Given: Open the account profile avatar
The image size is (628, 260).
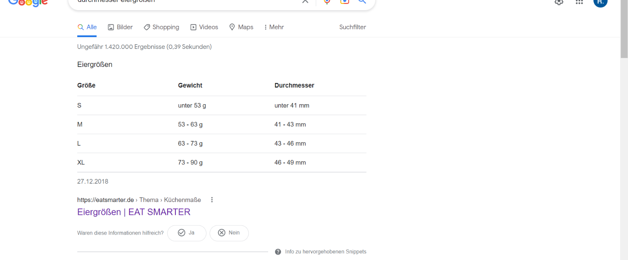Looking at the screenshot, I should (x=600, y=3).
